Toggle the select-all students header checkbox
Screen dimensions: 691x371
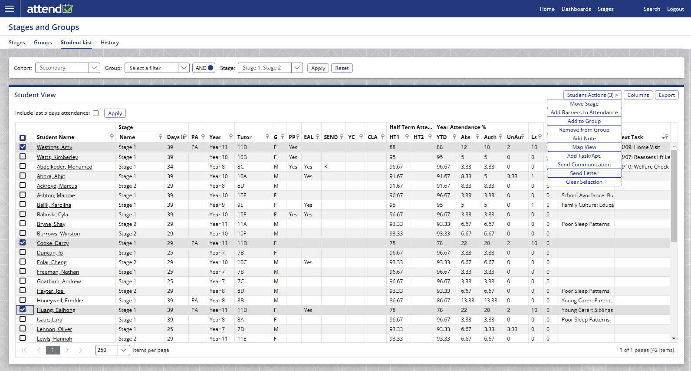click(x=23, y=138)
